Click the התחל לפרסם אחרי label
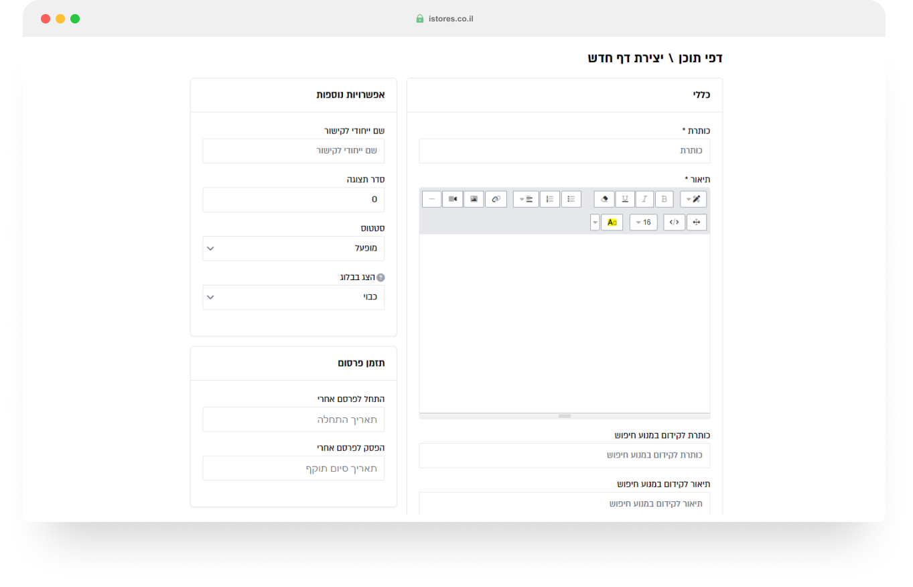The width and height of the screenshot is (913, 587). point(351,399)
